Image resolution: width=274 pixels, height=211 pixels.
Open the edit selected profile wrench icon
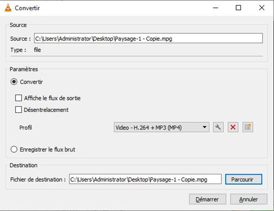pyautogui.click(x=218, y=127)
